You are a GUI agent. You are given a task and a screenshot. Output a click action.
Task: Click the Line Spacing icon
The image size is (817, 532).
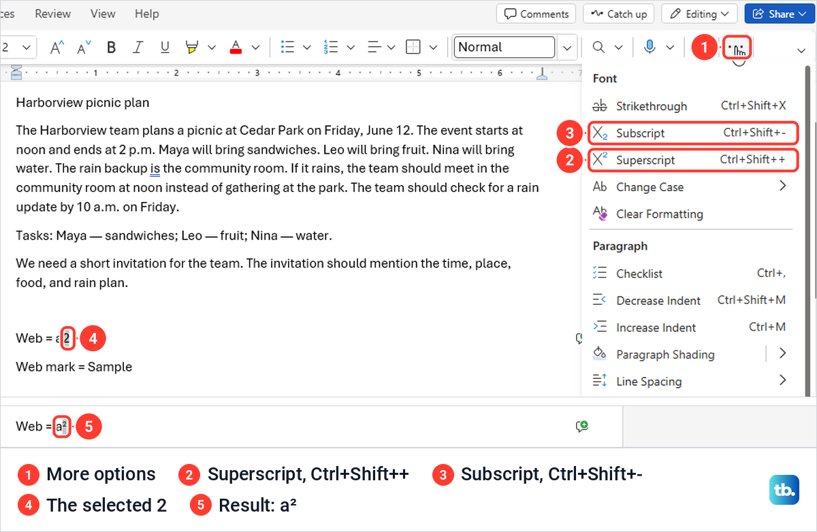pos(600,380)
